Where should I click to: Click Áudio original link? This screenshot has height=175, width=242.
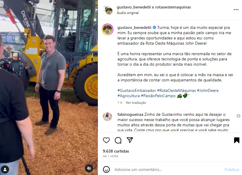click(128, 13)
